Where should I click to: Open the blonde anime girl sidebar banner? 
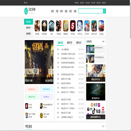(96, 73)
